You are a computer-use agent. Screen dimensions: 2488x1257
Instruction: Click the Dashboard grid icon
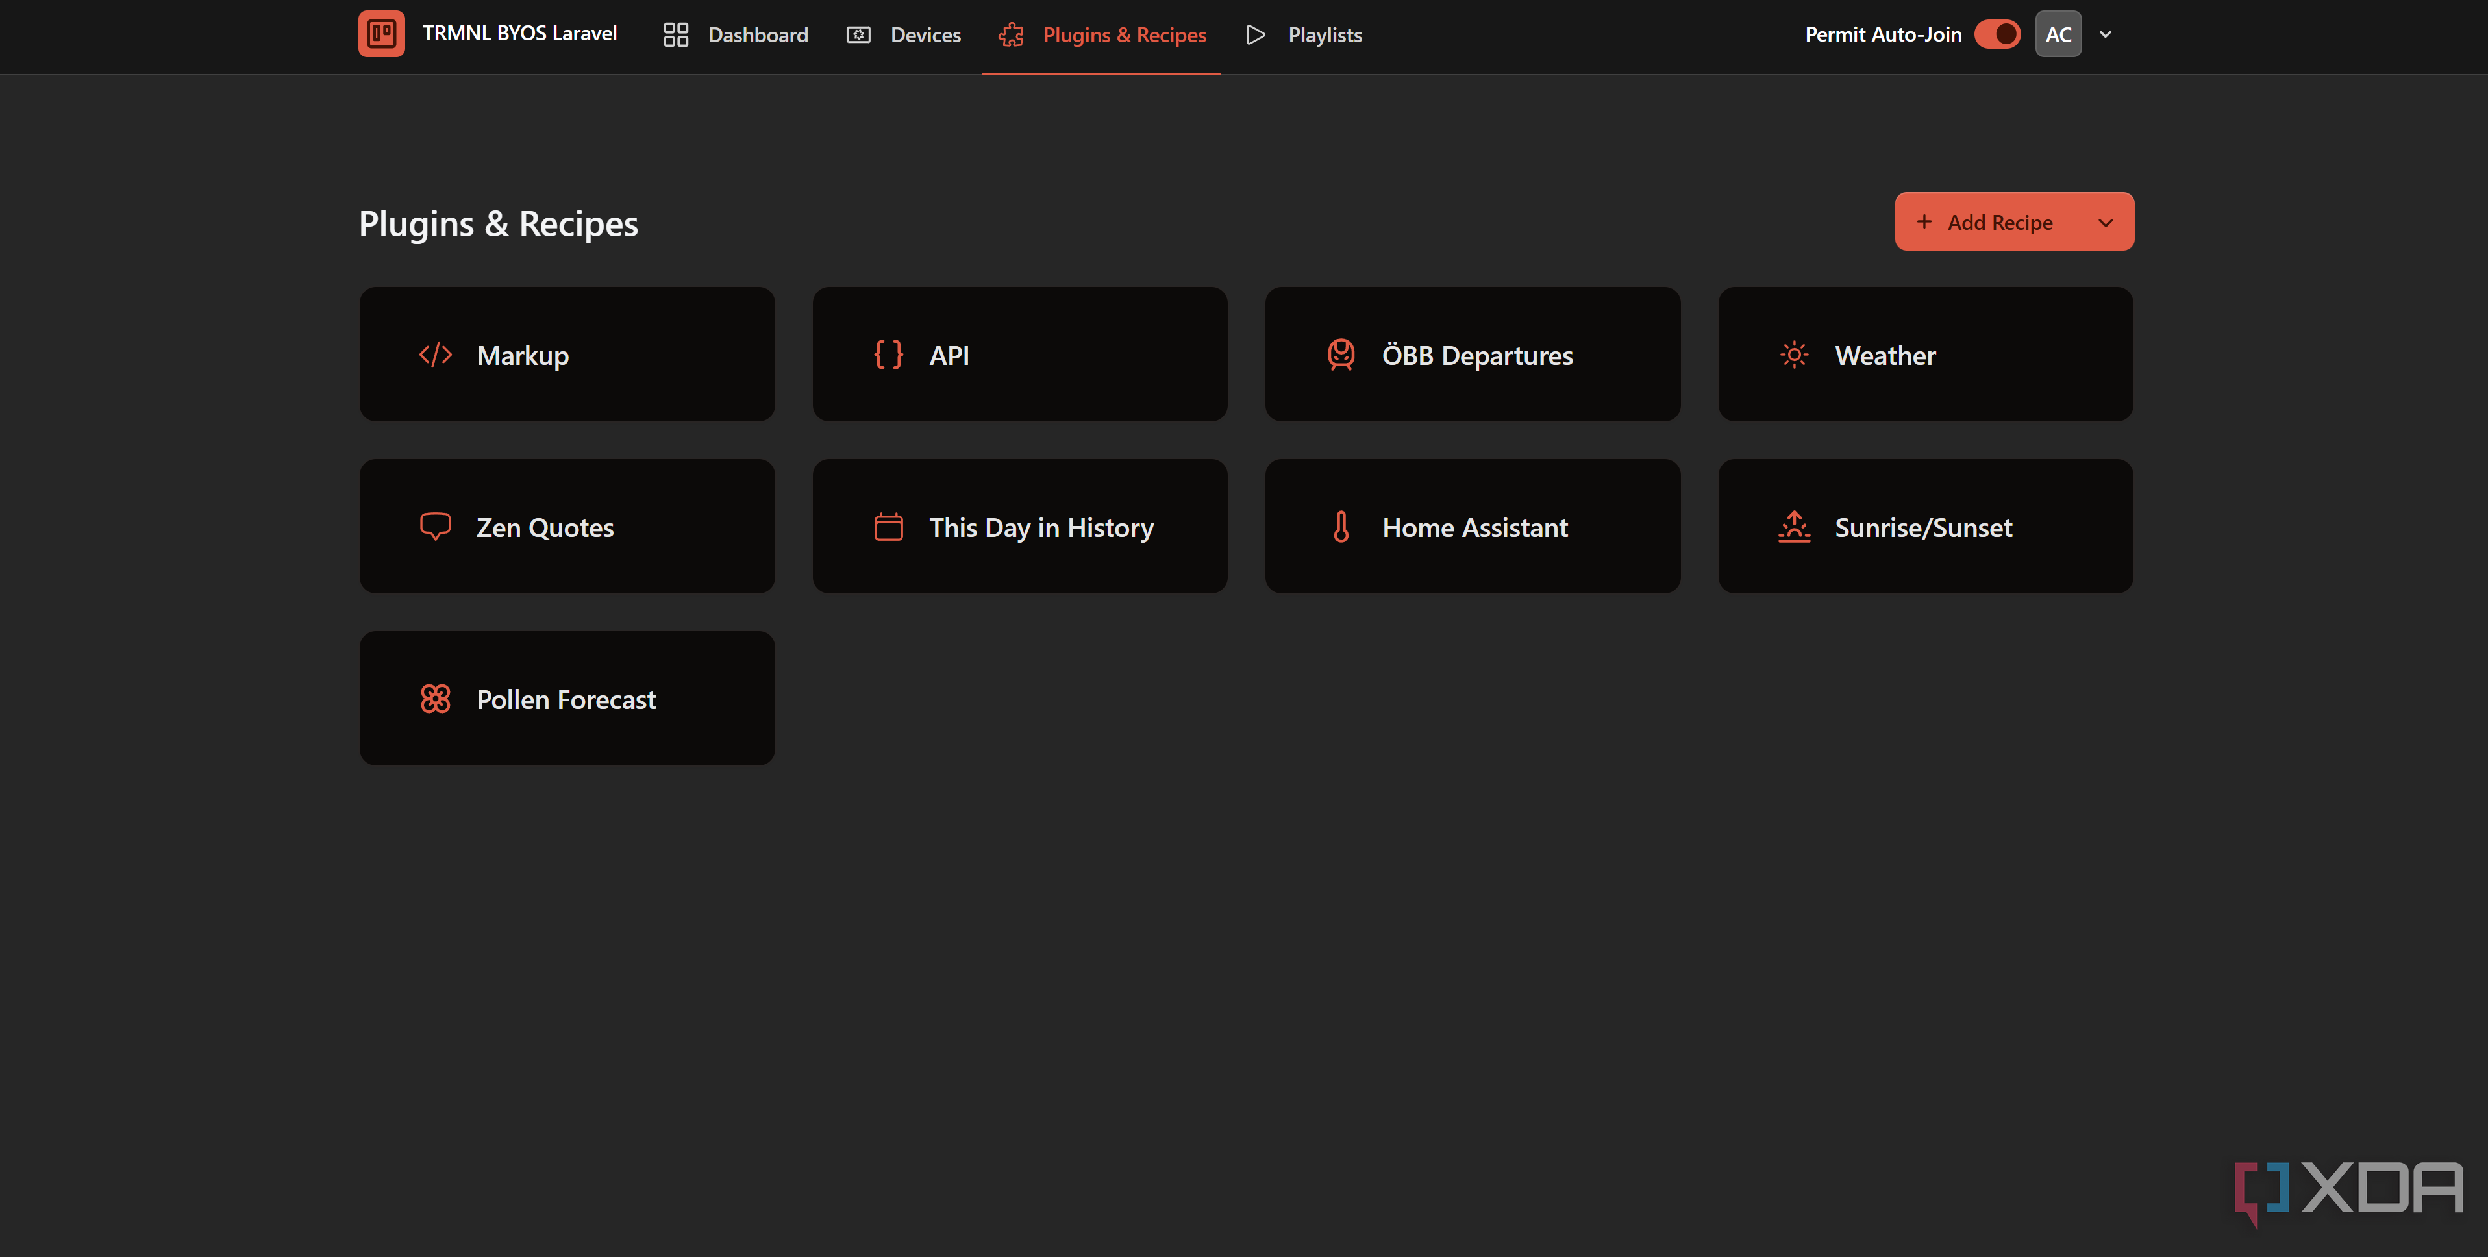(x=676, y=35)
